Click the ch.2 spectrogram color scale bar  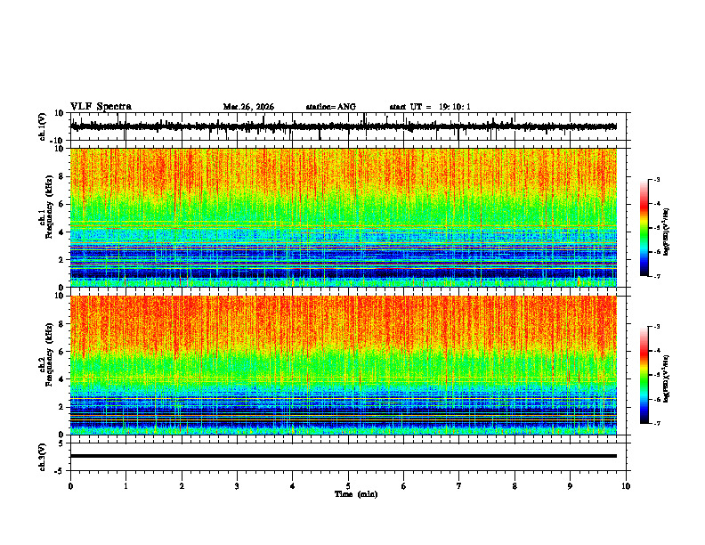(644, 375)
